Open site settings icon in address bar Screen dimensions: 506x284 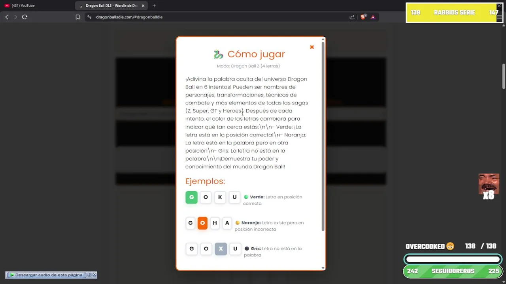89,17
